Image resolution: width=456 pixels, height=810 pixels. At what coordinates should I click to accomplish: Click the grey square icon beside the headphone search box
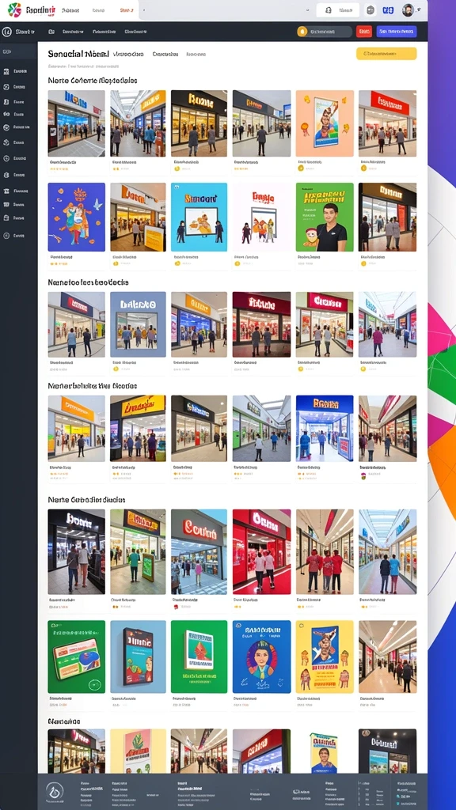[x=370, y=9]
